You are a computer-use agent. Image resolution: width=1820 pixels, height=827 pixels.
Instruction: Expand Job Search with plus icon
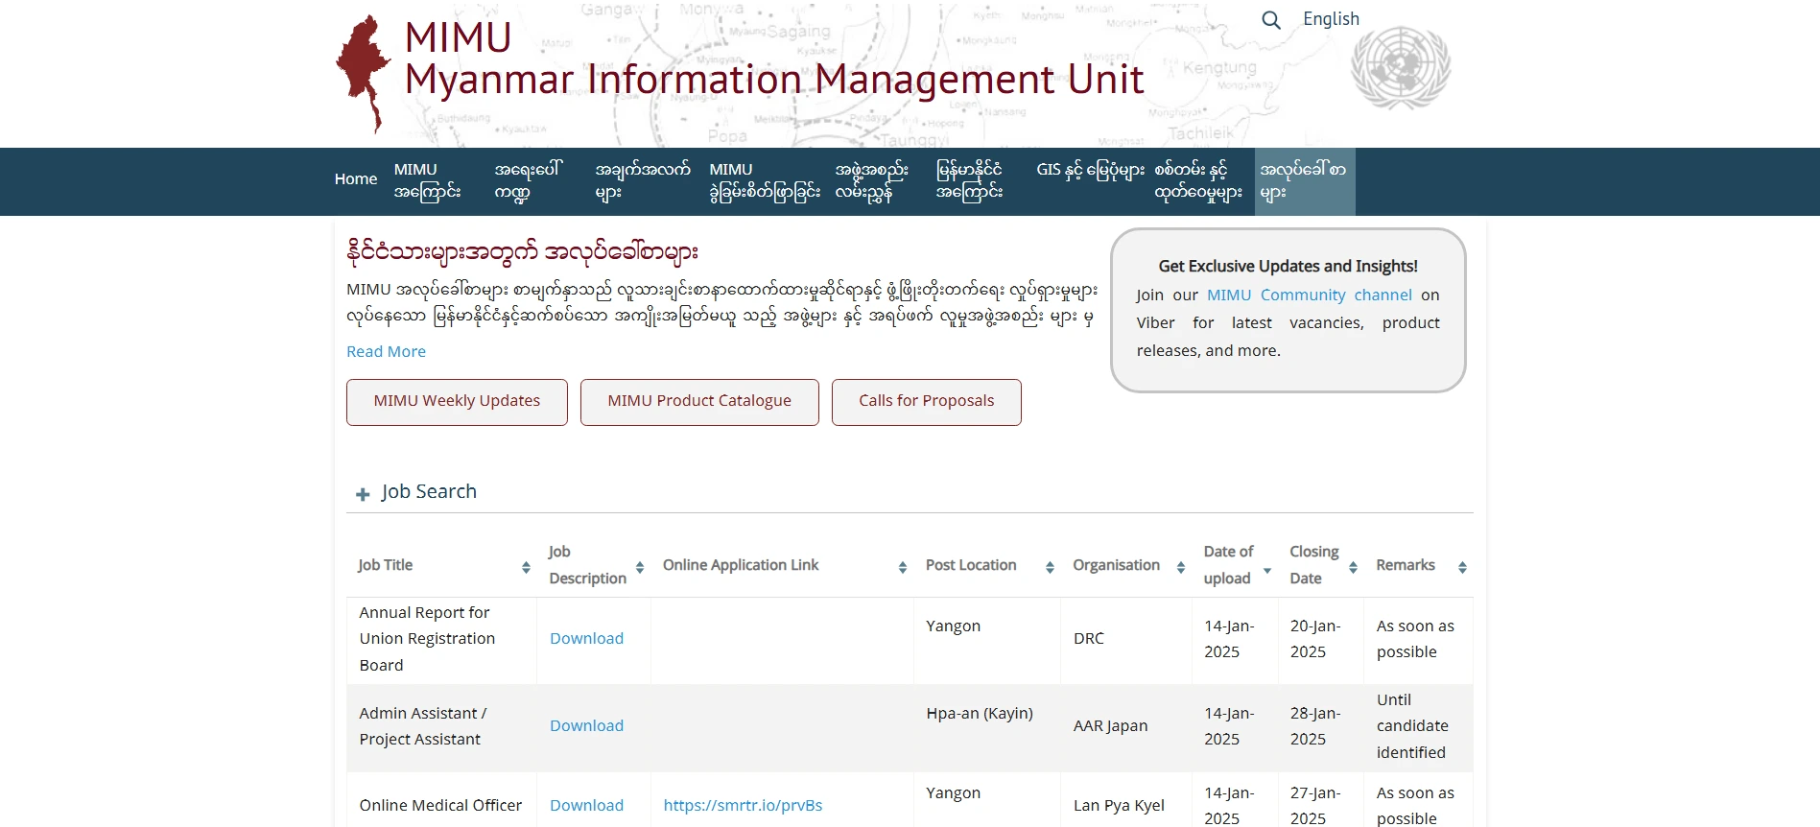(x=363, y=494)
